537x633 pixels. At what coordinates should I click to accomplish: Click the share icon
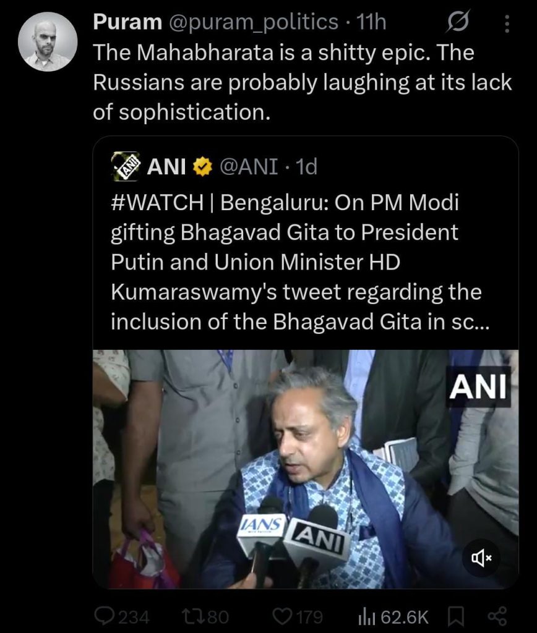click(497, 616)
